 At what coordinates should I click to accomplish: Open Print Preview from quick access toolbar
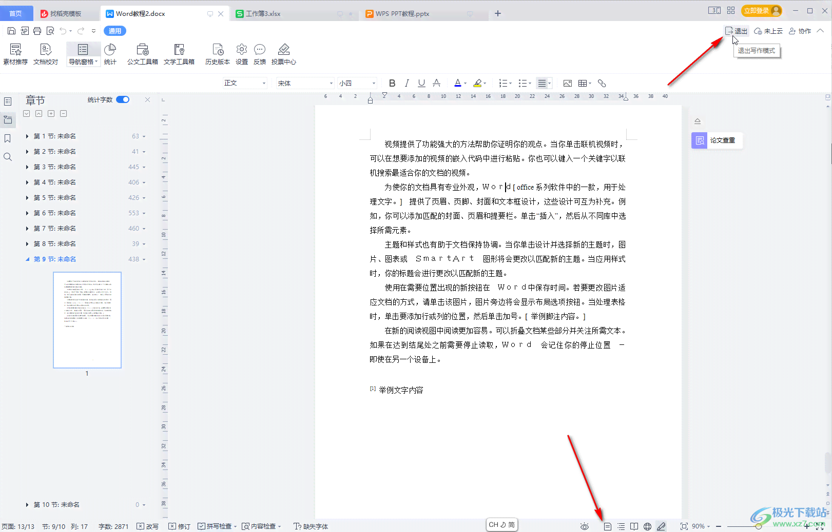[50, 31]
